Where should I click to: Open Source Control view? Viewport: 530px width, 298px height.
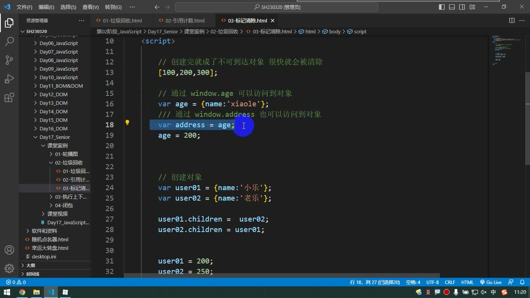[x=9, y=60]
